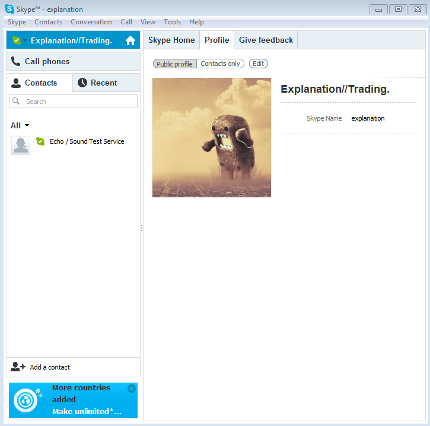The width and height of the screenshot is (430, 426).
Task: Click the Echo contact avatar thumbnail
Action: [x=21, y=146]
